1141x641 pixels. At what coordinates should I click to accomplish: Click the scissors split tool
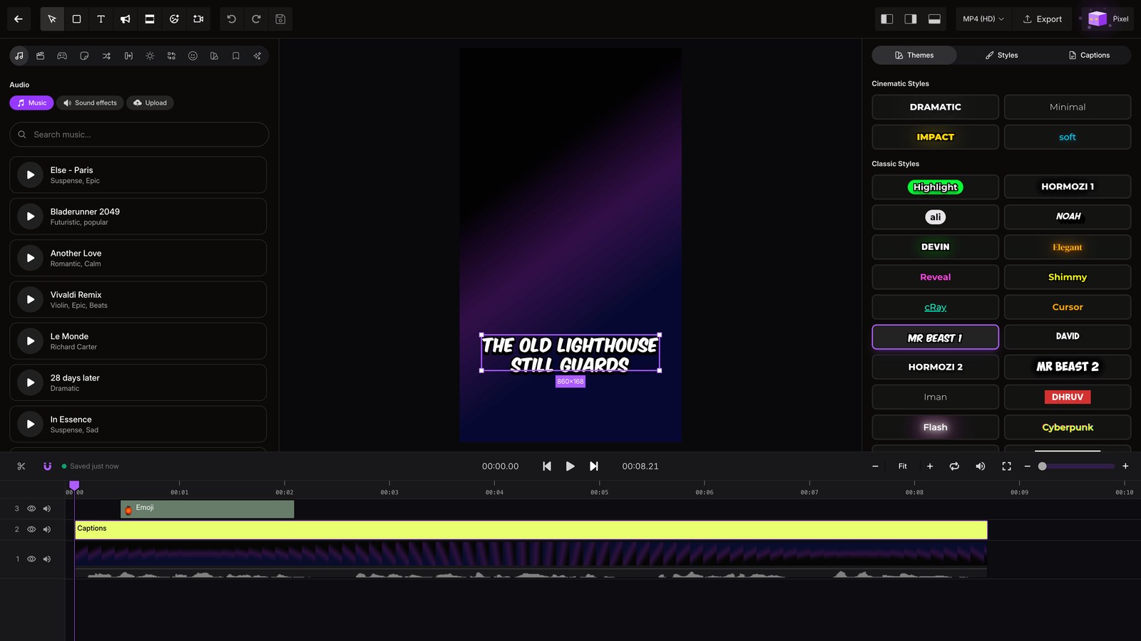tap(21, 467)
